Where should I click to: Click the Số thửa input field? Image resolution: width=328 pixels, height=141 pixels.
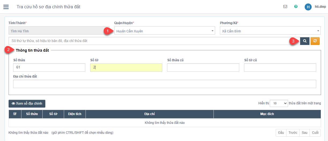(x=49, y=68)
